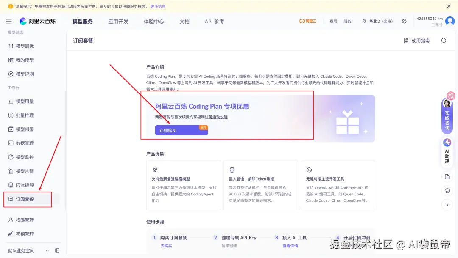Click the smiley feedback icon on right edge
Viewport: 458px width, 258px height.
tap(447, 190)
